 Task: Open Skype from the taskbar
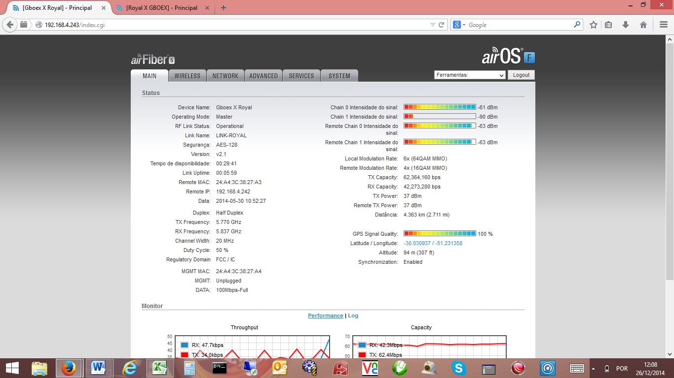459,368
